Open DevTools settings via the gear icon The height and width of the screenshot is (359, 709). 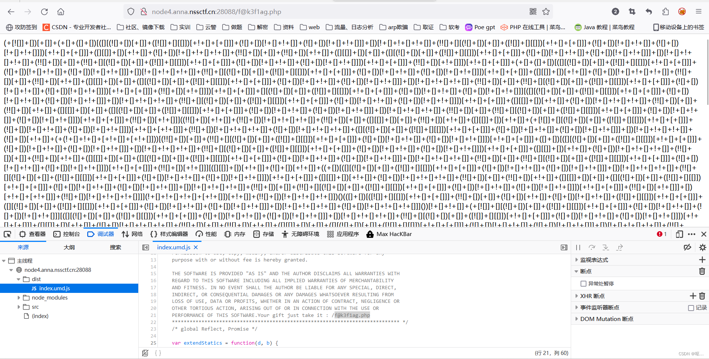[x=703, y=247]
